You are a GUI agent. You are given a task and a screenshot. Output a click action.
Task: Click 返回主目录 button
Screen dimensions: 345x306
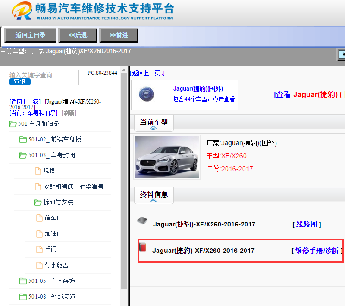(x=30, y=35)
